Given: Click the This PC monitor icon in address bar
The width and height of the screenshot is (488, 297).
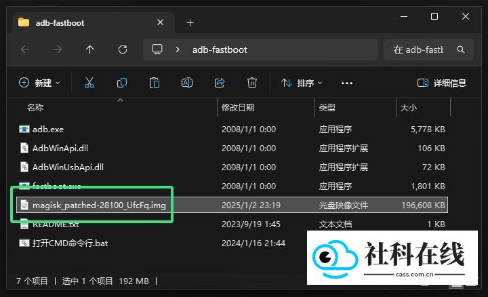Looking at the screenshot, I should (157, 49).
